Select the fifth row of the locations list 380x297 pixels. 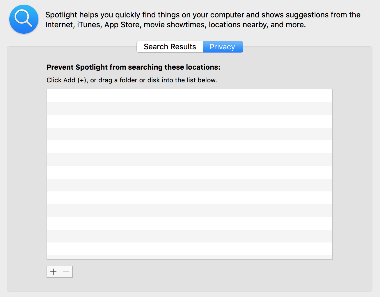point(189,147)
